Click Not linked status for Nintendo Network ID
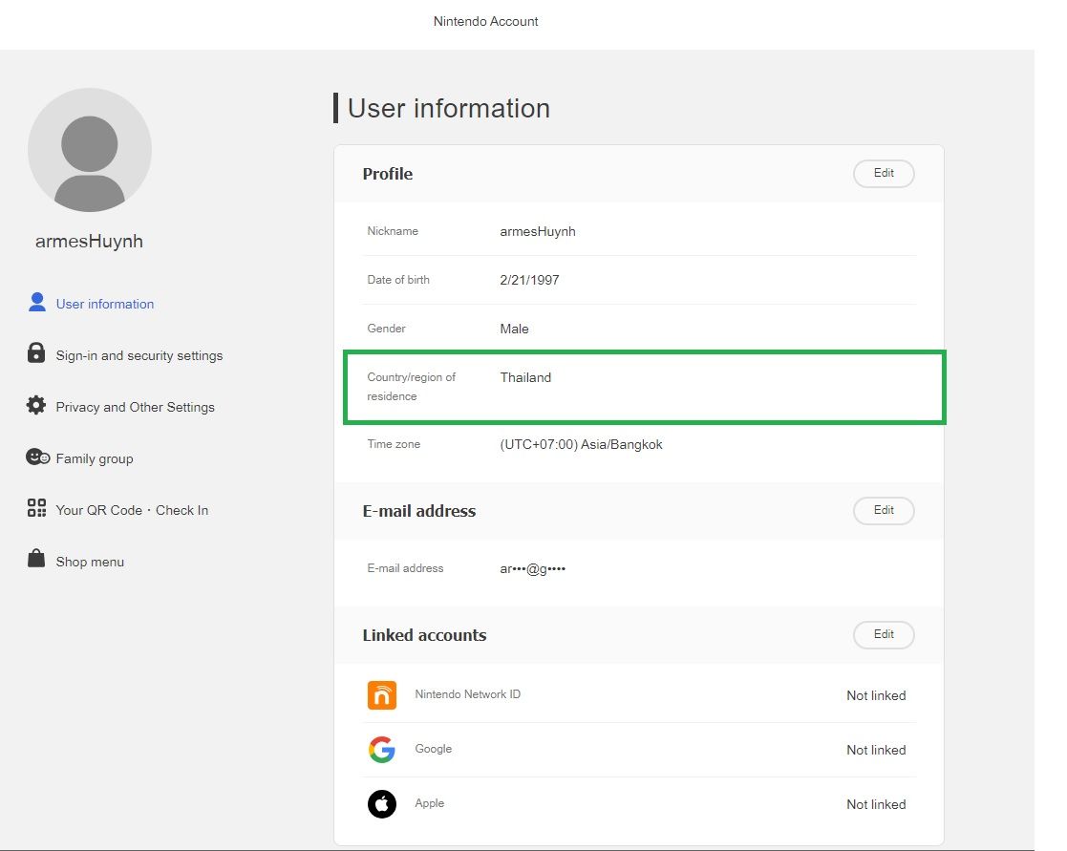 click(876, 695)
